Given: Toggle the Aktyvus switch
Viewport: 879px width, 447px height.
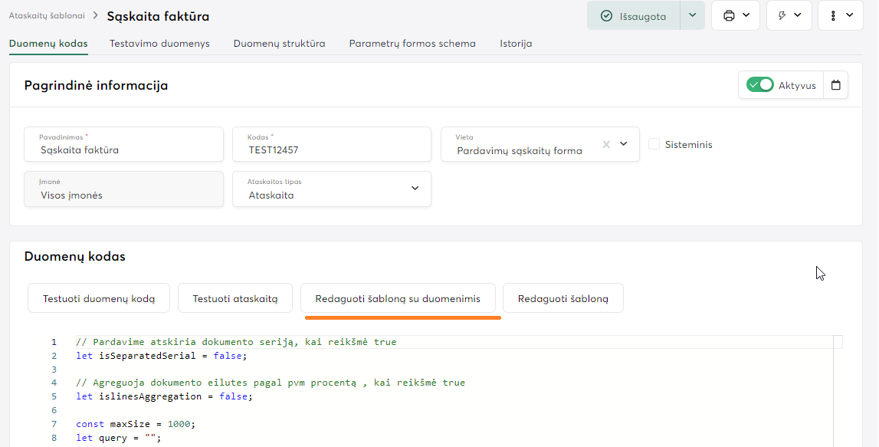Looking at the screenshot, I should tap(760, 85).
